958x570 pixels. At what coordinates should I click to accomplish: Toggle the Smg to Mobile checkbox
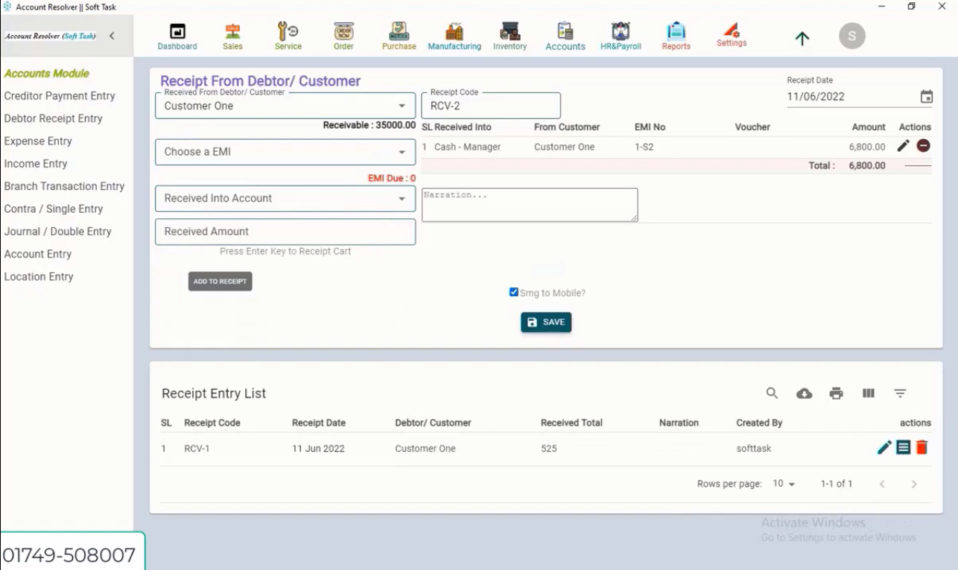(513, 292)
